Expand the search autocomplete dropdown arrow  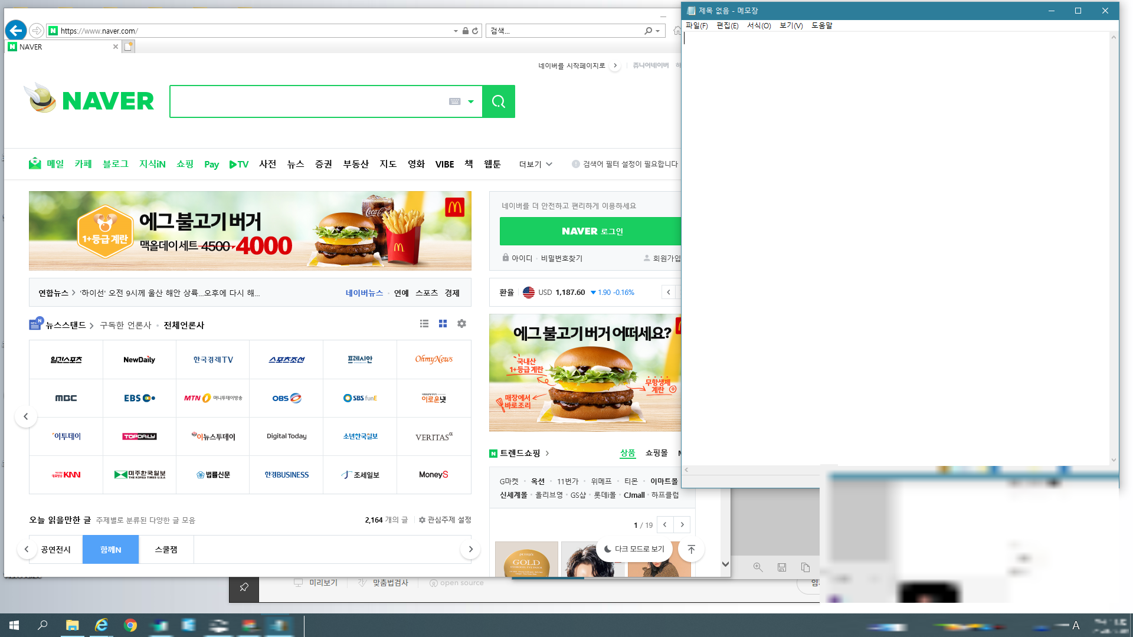471,101
